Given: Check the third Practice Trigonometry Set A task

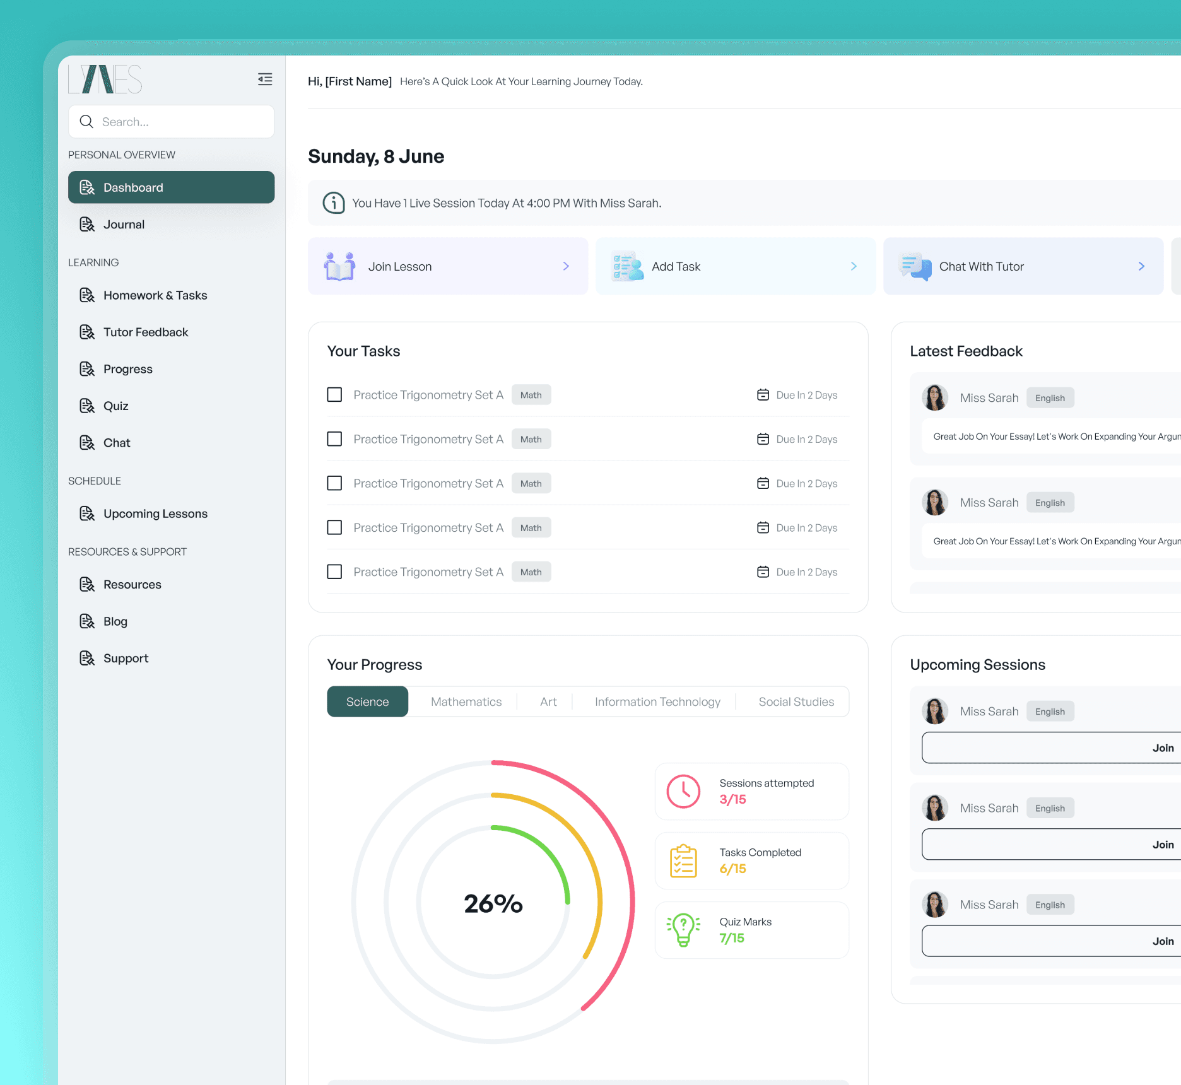Looking at the screenshot, I should click(334, 483).
